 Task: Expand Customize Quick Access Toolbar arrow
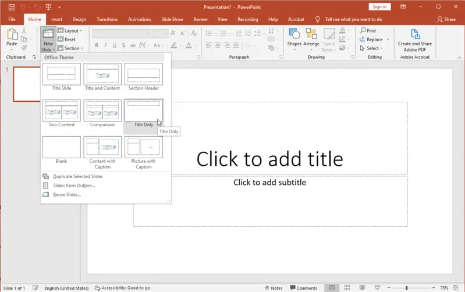click(x=59, y=7)
